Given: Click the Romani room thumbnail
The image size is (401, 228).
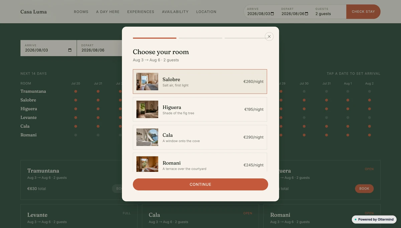Looking at the screenshot, I should pos(147,164).
